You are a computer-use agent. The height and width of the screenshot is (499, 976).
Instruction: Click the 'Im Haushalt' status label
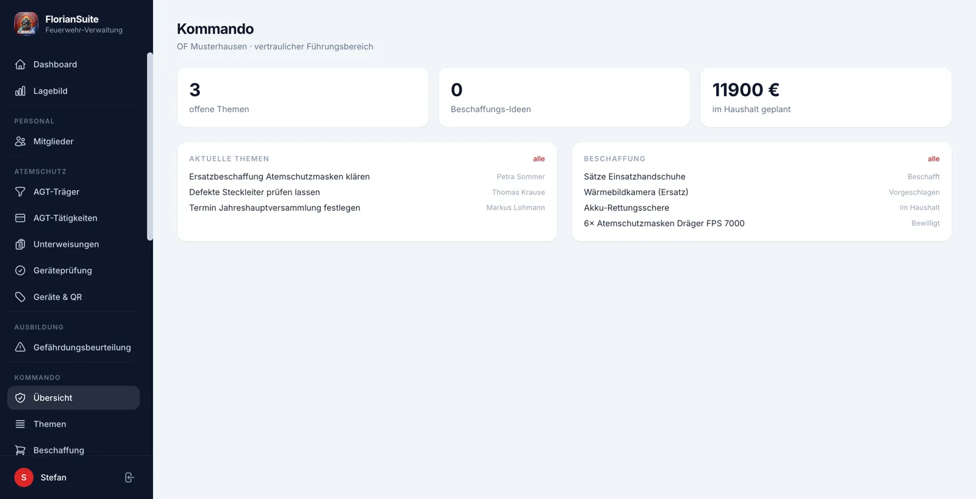pyautogui.click(x=919, y=208)
